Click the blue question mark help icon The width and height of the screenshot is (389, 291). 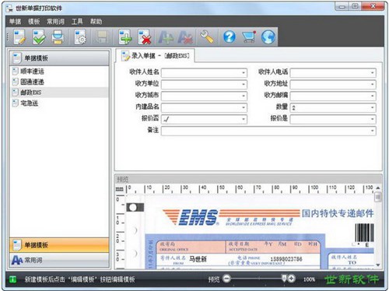point(230,37)
